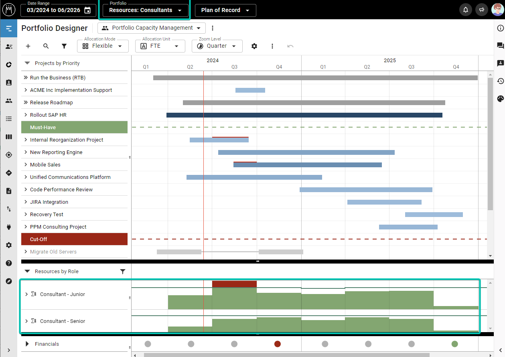Select the Internal Reorganization Project row
The image size is (505, 357).
coord(74,140)
